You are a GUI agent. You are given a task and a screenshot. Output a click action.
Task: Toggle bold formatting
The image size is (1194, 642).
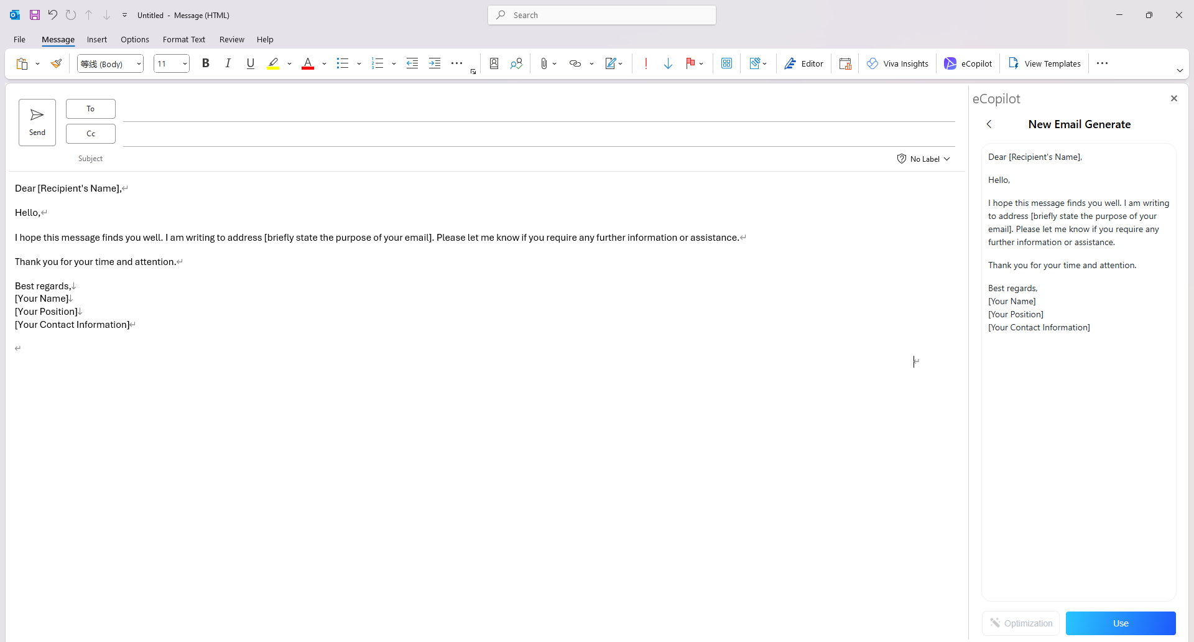tap(206, 63)
